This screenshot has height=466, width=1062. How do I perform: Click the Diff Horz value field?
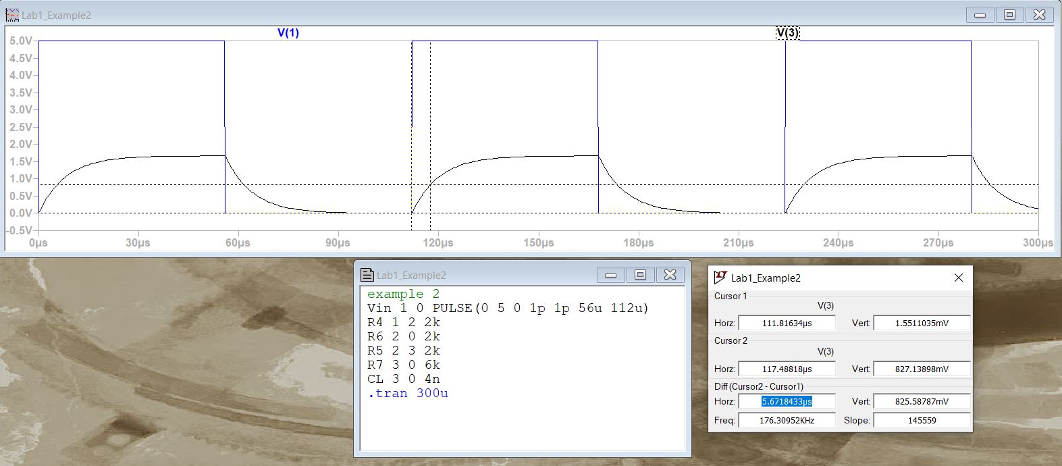tap(787, 402)
